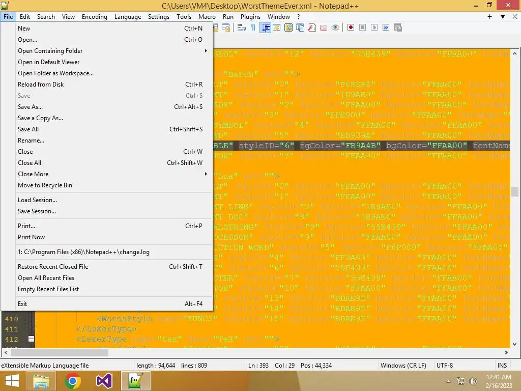Expand the Open Containing Folder submenu arrow

click(x=206, y=50)
